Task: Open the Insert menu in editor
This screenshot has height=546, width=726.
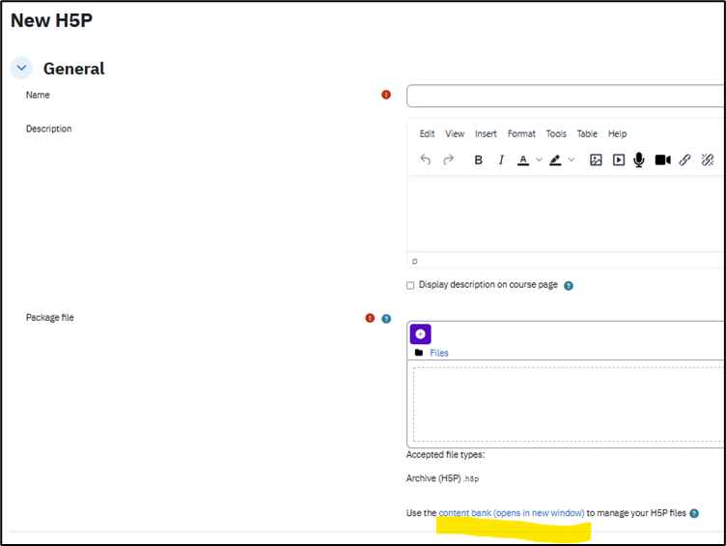Action: pyautogui.click(x=486, y=134)
